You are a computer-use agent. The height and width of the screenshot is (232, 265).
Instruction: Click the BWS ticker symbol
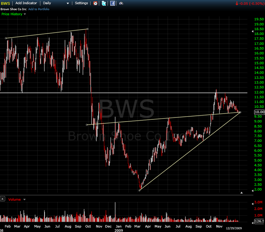(x=5, y=3)
